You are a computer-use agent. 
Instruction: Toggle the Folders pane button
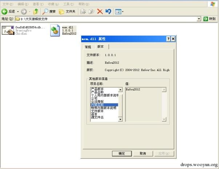[x=67, y=12]
